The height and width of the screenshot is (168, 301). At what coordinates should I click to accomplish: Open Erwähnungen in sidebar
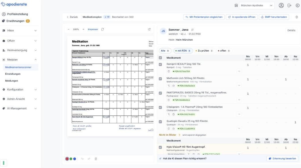click(x=16, y=21)
